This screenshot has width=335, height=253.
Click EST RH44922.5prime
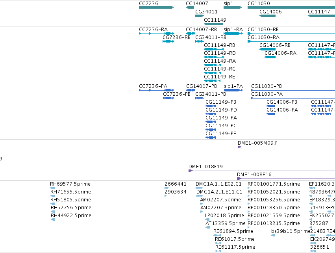tap(53, 220)
